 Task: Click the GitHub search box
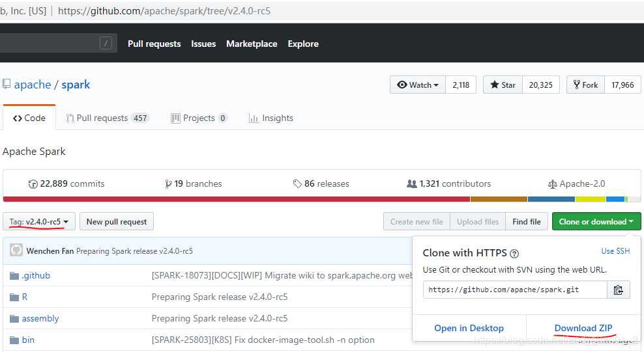(x=58, y=42)
